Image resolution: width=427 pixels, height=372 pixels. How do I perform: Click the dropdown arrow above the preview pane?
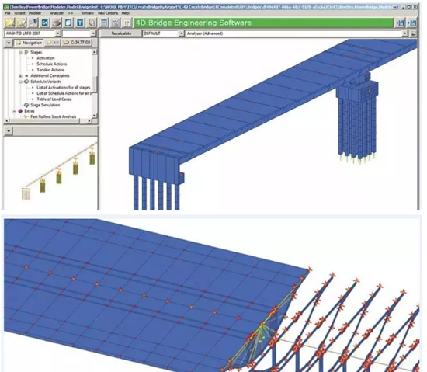[9, 131]
